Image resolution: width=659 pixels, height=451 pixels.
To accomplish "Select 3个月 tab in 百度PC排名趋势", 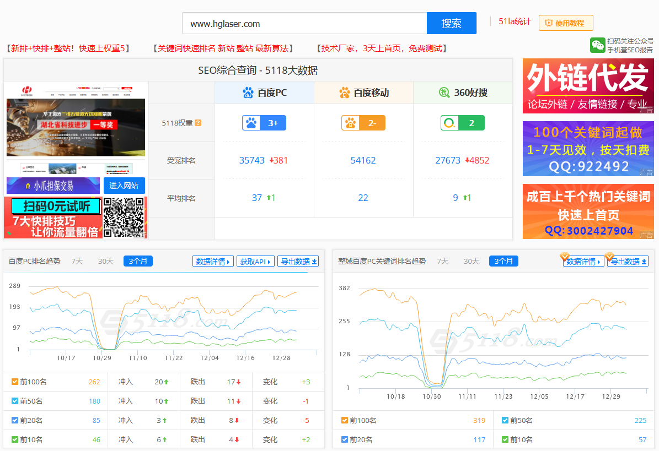I will coord(138,262).
